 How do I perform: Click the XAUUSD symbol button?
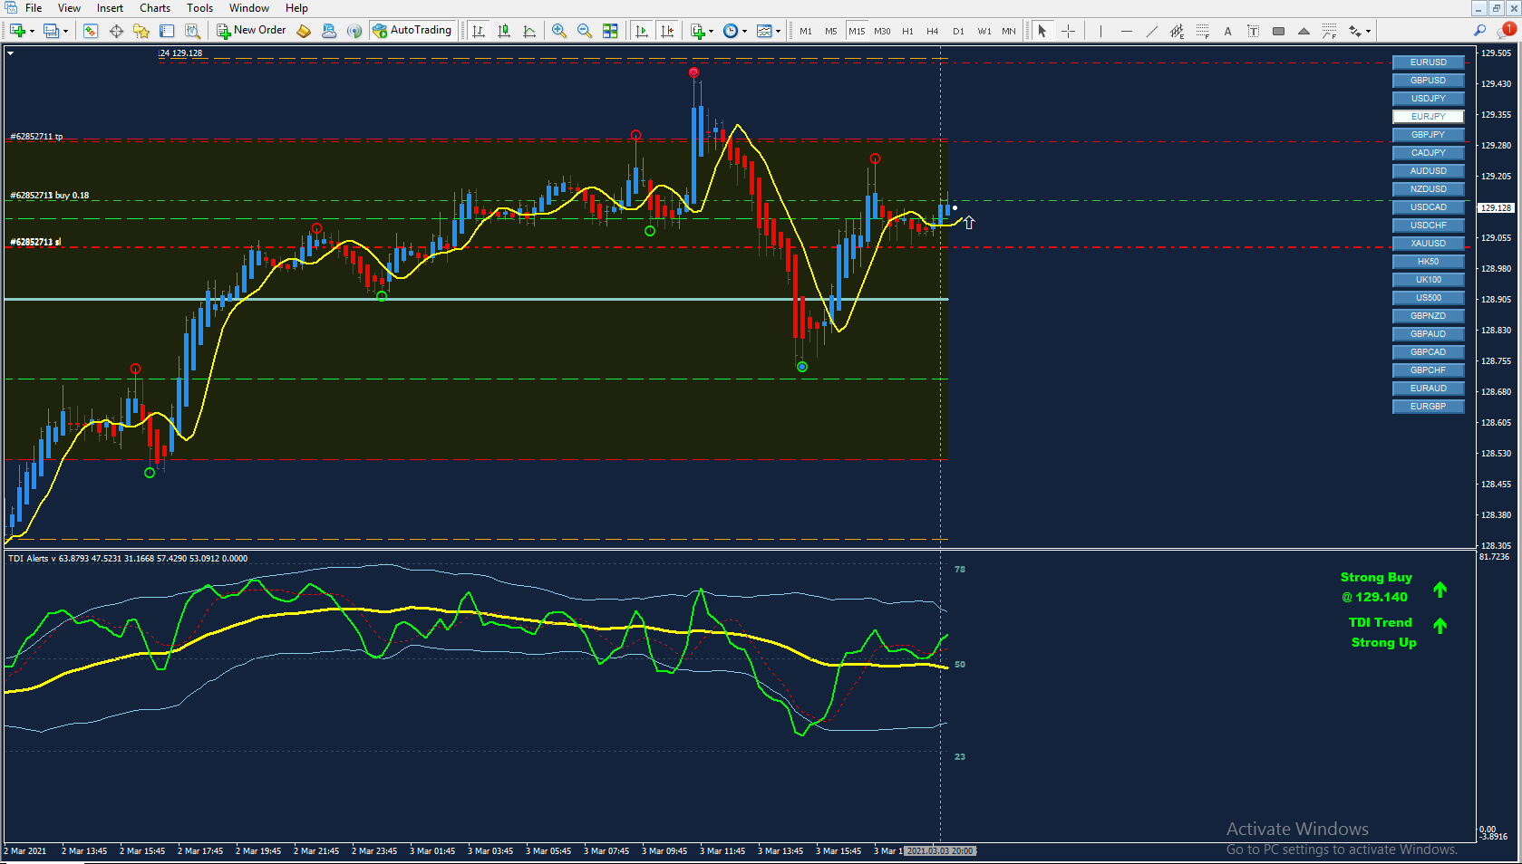tap(1428, 244)
